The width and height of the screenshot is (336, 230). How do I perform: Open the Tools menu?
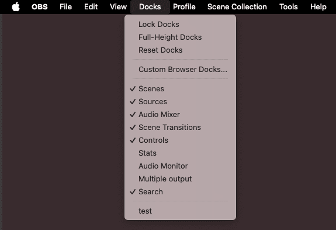289,6
